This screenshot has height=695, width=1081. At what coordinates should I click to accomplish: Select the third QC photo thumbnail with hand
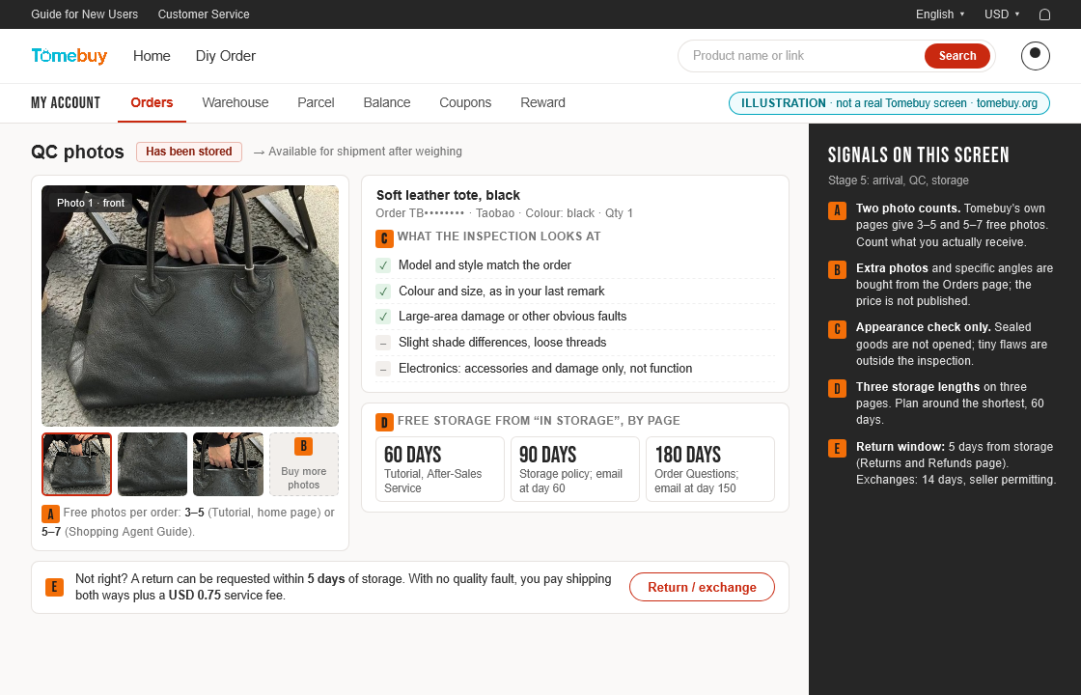point(228,464)
